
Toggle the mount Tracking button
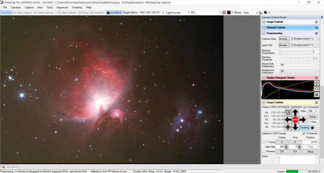[x=304, y=128]
